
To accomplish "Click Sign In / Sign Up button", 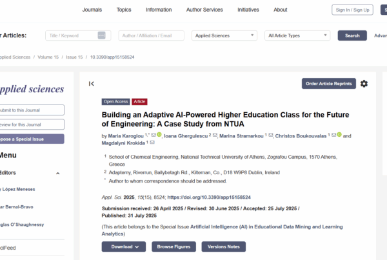I will point(352,10).
